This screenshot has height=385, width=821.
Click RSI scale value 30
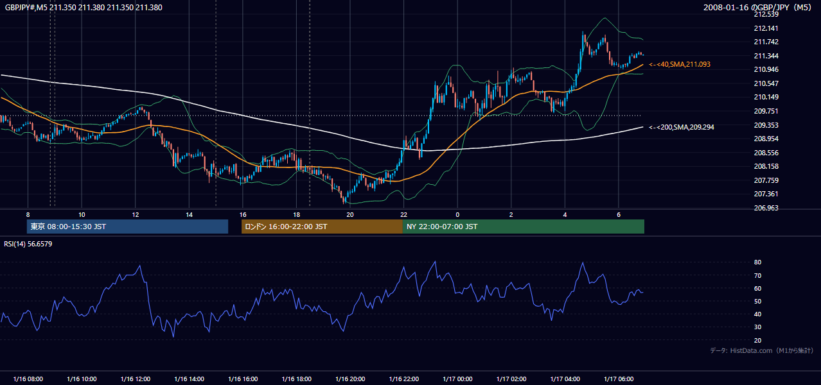pos(757,327)
